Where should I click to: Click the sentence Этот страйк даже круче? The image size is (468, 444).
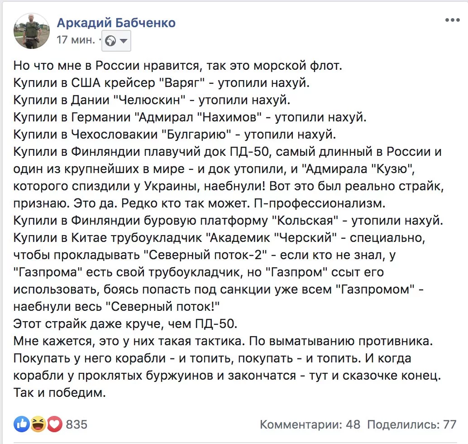tap(125, 323)
